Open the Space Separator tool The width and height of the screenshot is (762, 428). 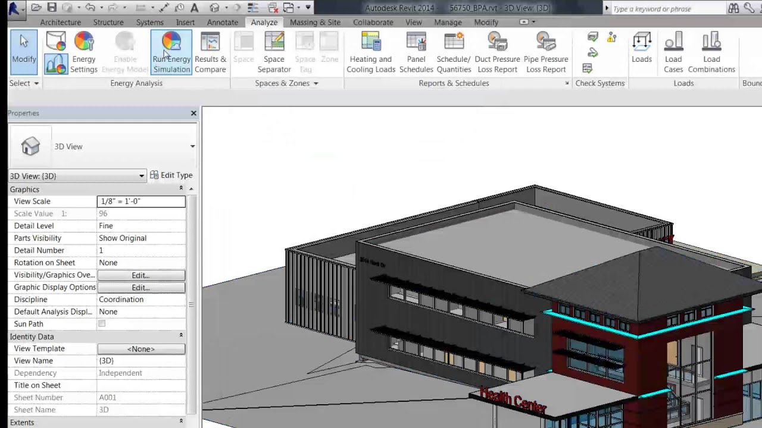pyautogui.click(x=274, y=52)
